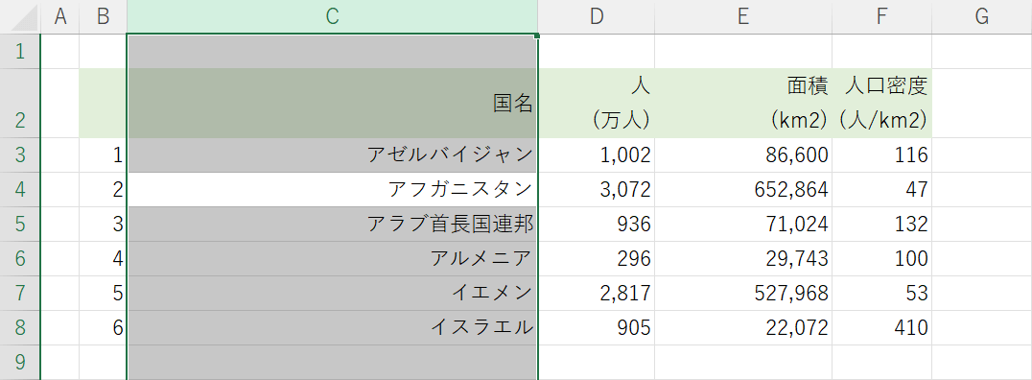Click the 人口密度(人/km2) header cell

(x=882, y=104)
